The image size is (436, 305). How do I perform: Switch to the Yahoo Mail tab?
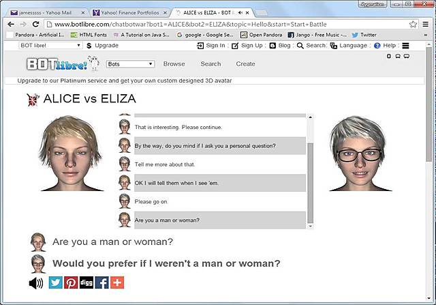coord(46,12)
